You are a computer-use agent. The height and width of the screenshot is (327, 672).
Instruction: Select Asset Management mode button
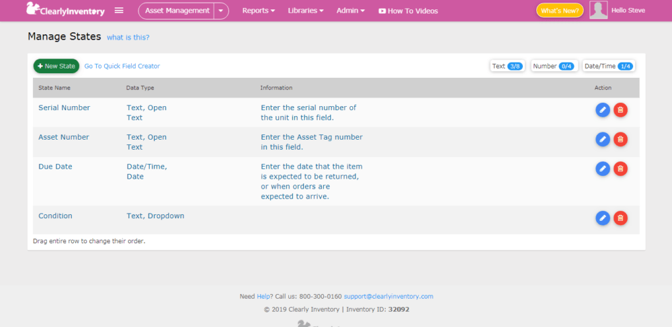click(176, 11)
